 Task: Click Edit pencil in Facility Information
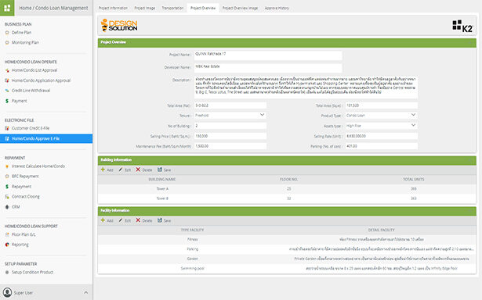[x=121, y=220]
